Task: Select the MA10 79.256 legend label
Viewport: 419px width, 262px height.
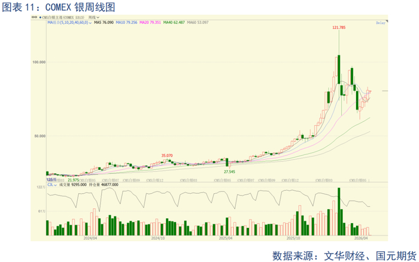Action: click(126, 23)
